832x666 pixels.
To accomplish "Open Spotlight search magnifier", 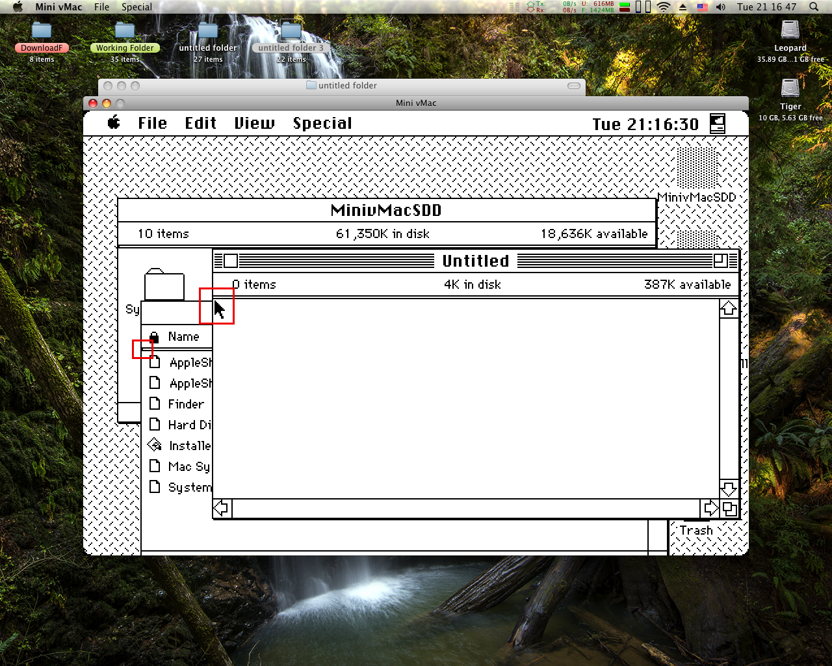I will click(x=814, y=7).
